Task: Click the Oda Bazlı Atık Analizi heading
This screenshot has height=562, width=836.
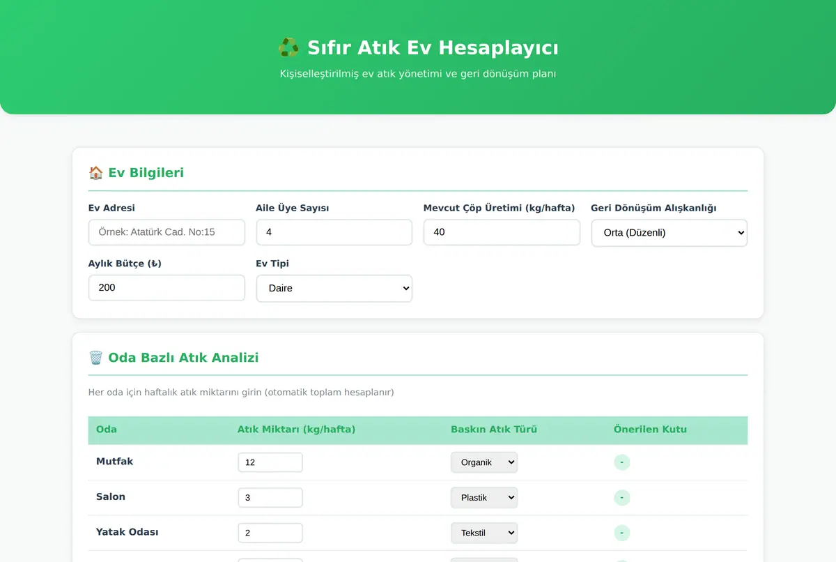Action: click(183, 358)
